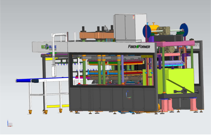Viewport: 211px width, 135px height.
Task: Select the beige gearbox next to the yellow motor
Action: (163, 31)
